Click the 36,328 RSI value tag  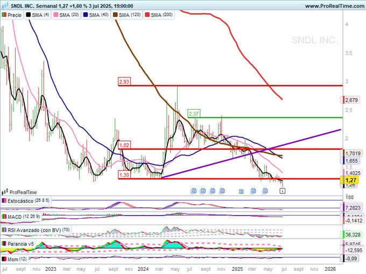point(352,234)
